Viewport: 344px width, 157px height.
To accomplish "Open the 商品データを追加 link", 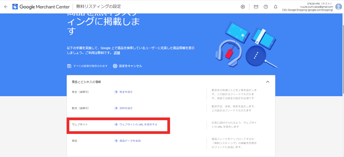I will (x=130, y=141).
